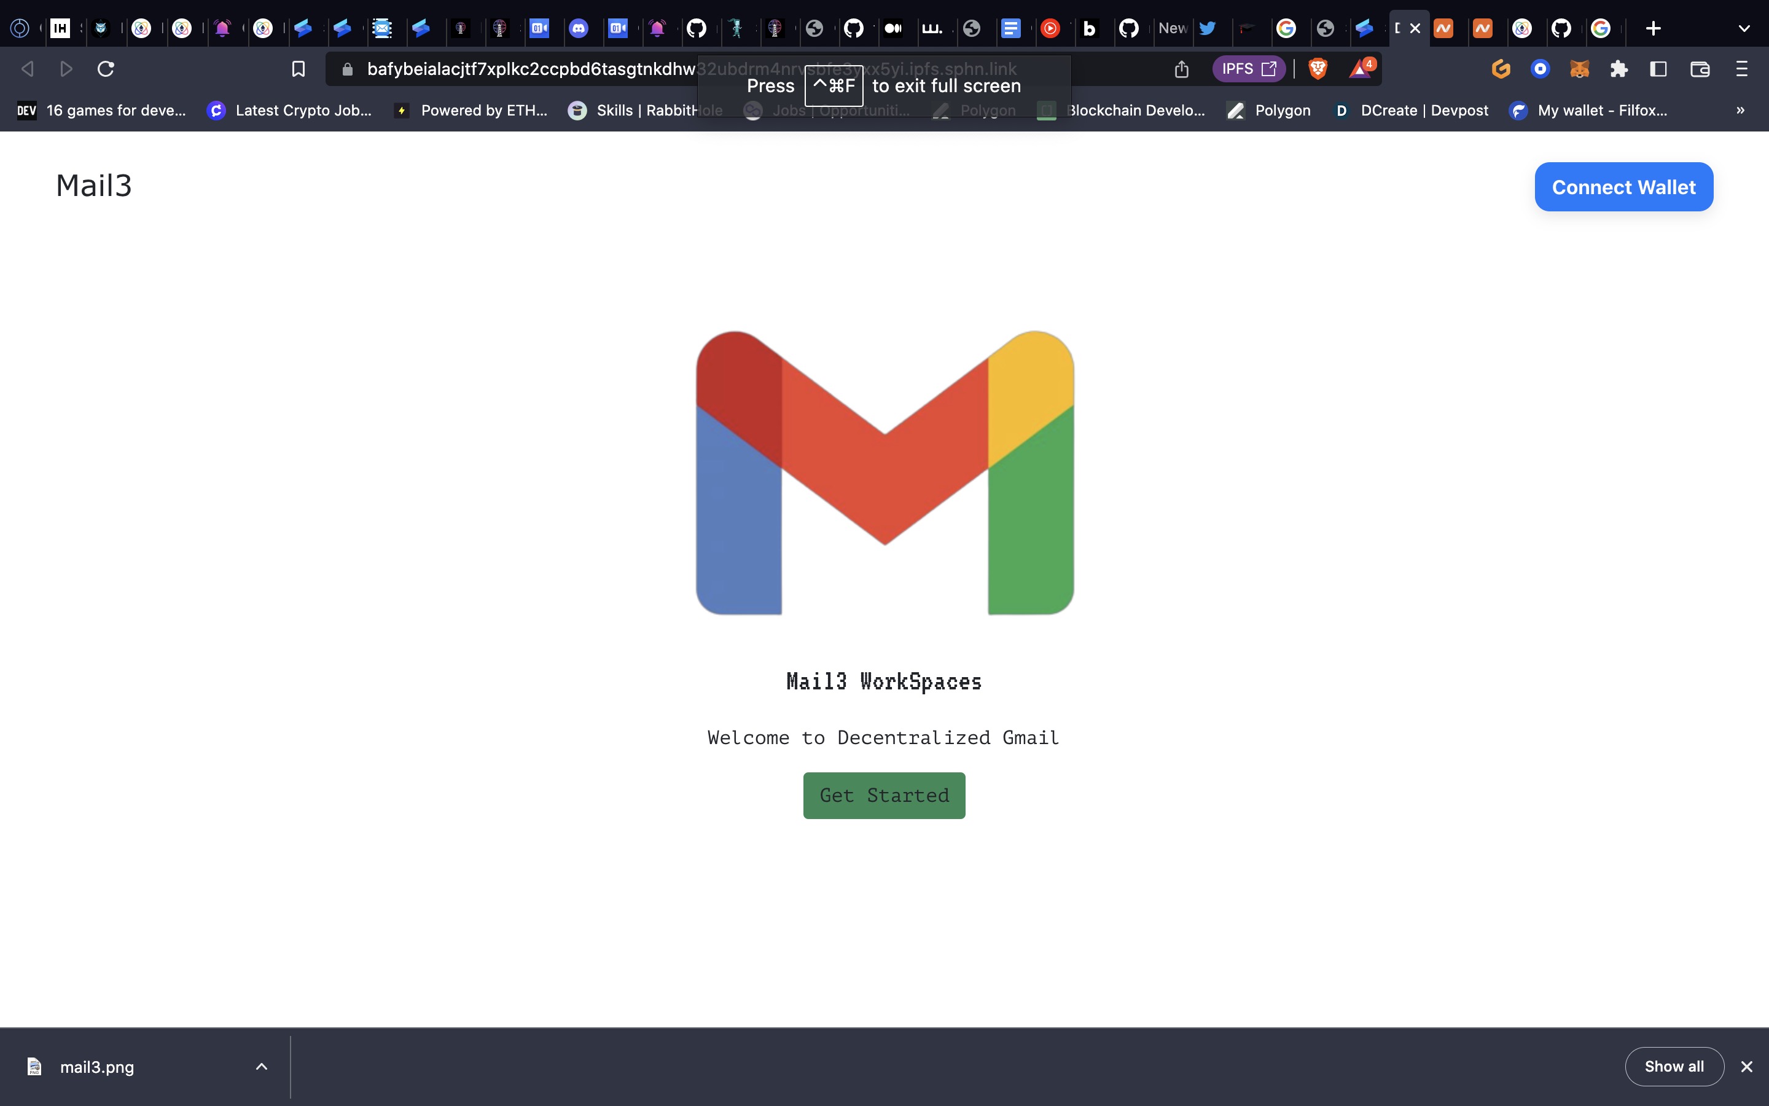Open the 16 games for developers bookmark
The image size is (1769, 1106).
(101, 111)
